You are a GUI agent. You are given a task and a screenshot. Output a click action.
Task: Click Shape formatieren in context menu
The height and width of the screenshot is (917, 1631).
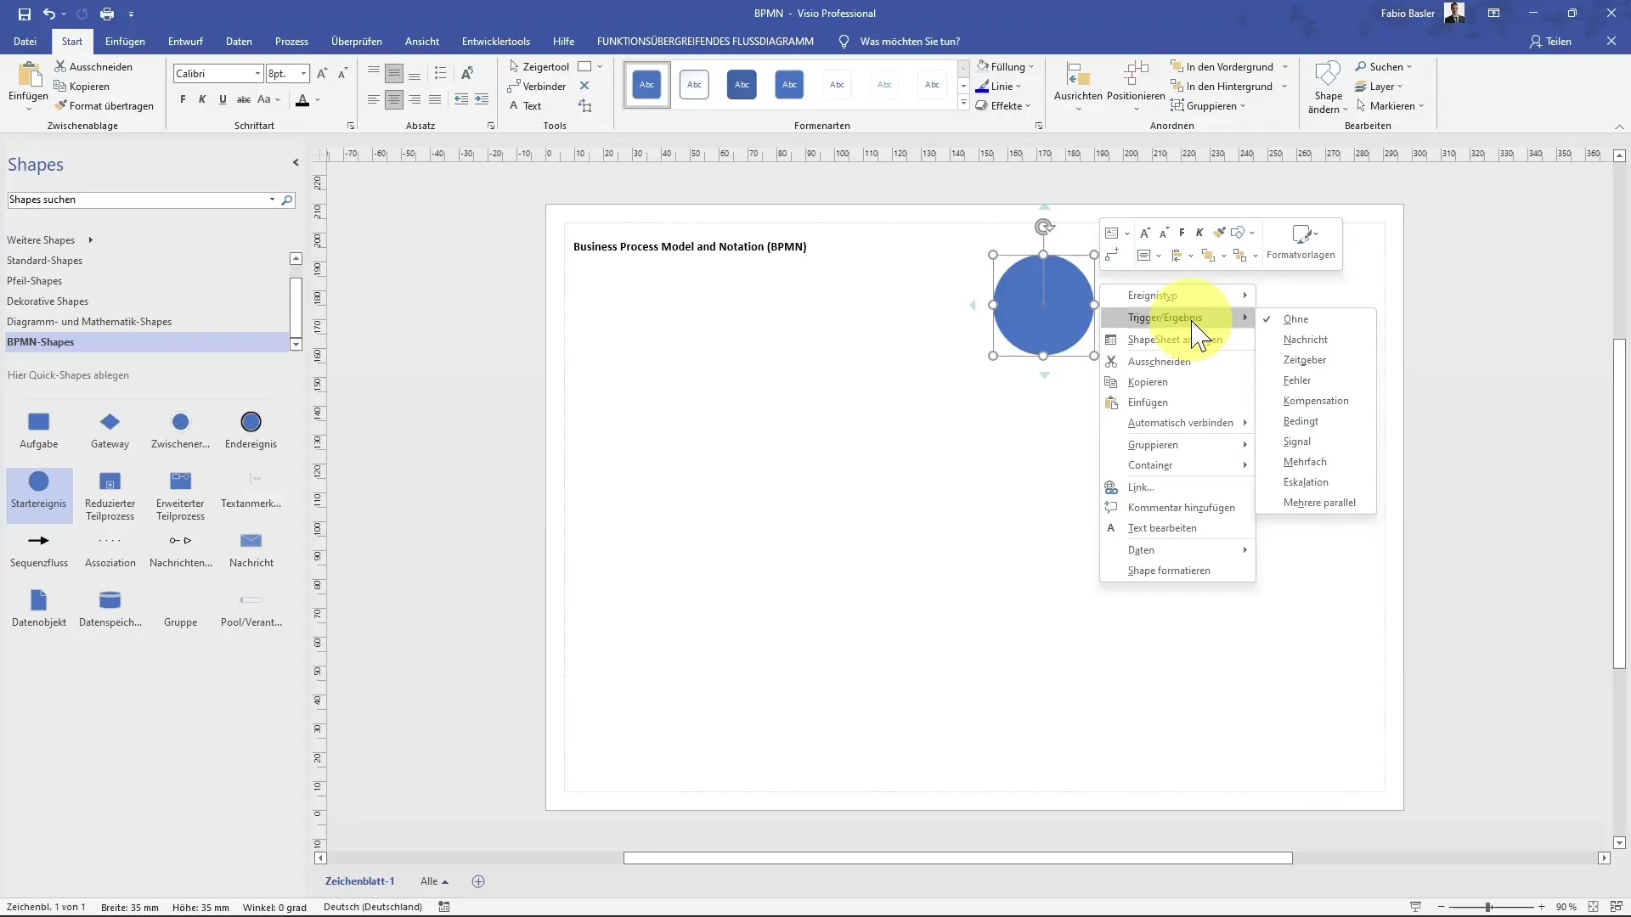tap(1177, 571)
